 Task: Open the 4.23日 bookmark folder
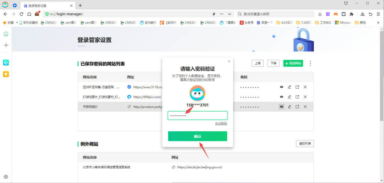coord(285,23)
